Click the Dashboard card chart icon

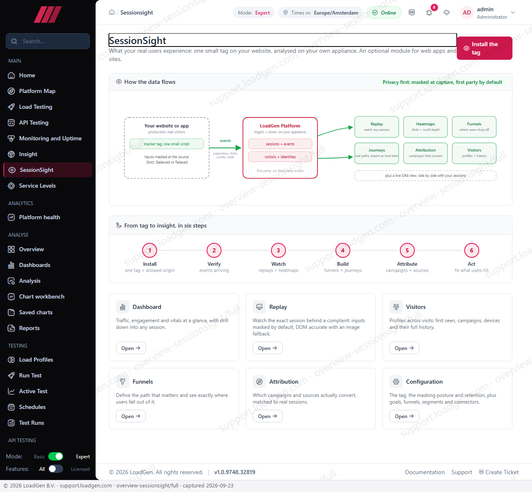[123, 307]
